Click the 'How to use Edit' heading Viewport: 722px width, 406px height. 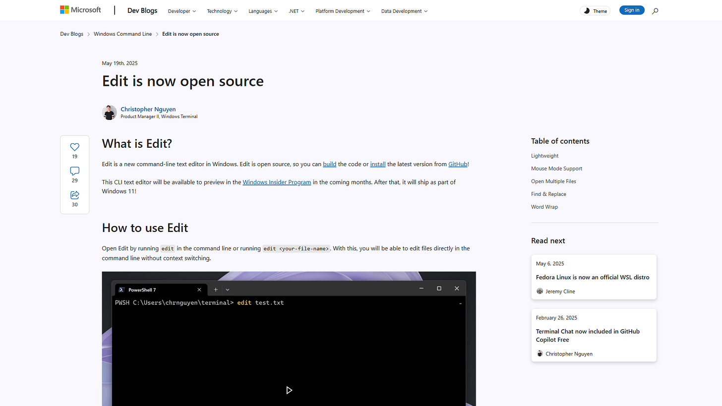click(x=145, y=228)
